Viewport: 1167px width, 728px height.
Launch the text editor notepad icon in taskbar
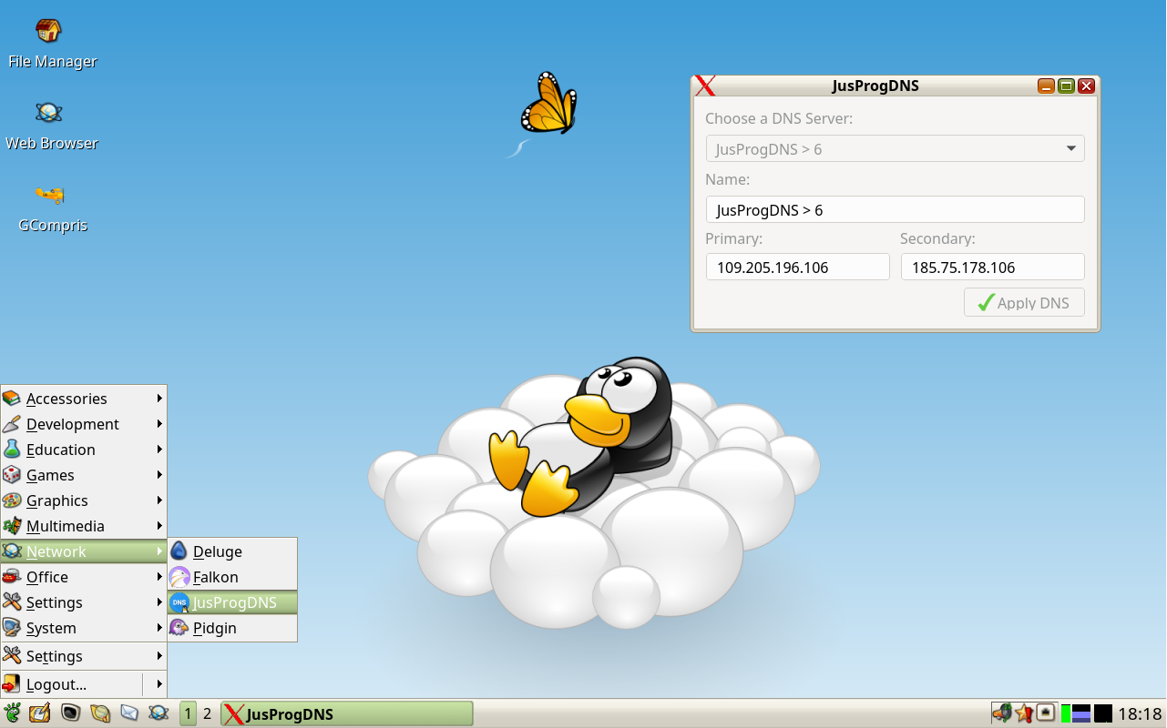point(40,713)
